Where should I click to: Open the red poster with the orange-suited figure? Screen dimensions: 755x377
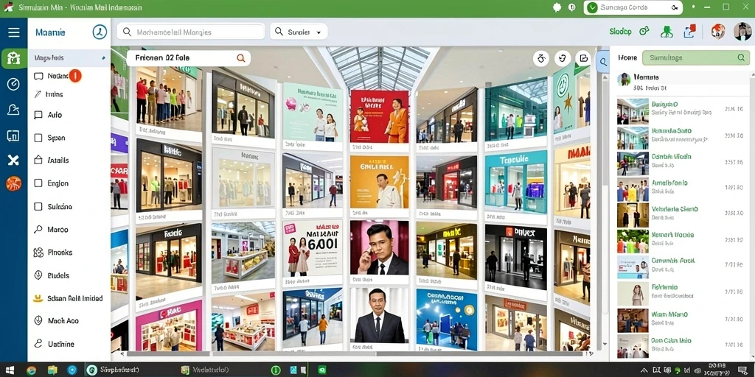pos(380,116)
